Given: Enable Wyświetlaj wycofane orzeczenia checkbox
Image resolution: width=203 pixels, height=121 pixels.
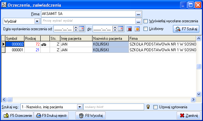Looking at the screenshot, I should (146, 21).
